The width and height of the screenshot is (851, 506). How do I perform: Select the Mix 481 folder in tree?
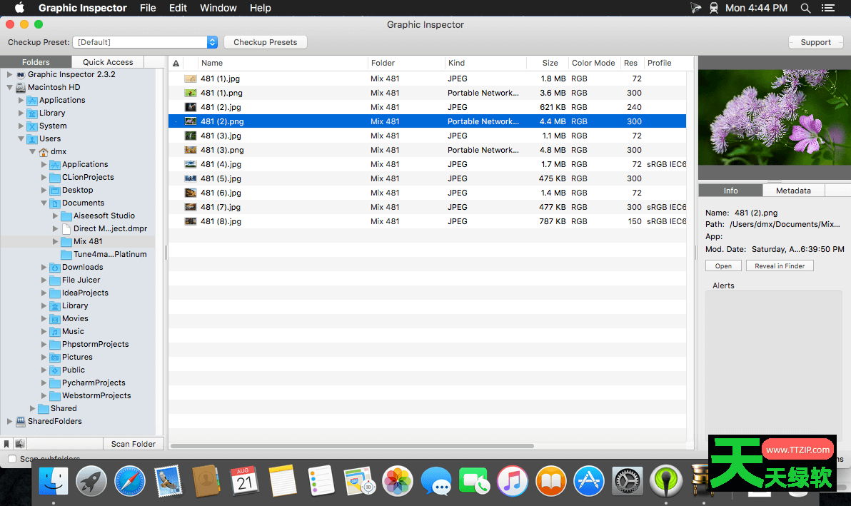88,241
